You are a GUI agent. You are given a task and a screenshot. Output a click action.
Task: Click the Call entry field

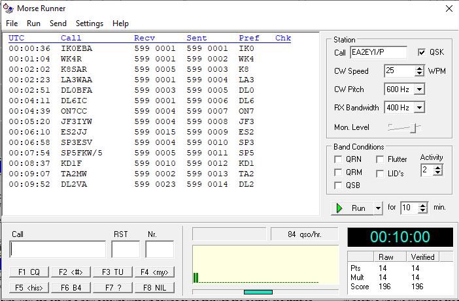point(58,249)
